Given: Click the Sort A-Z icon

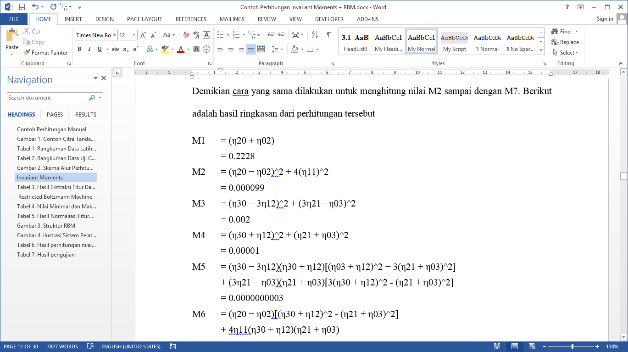Looking at the screenshot, I should pos(315,35).
